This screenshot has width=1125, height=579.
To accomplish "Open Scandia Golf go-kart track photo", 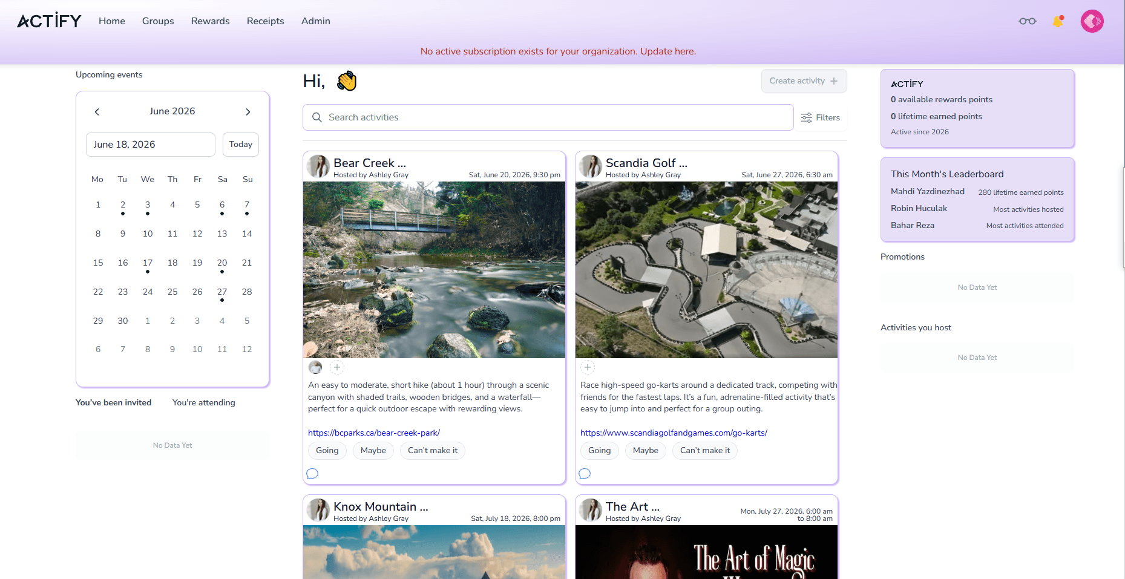I will (707, 270).
